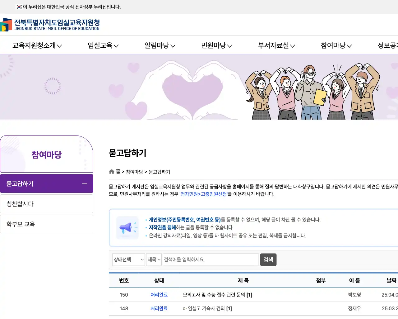This screenshot has width=398, height=319.
Task: Open the 상태선택 status dropdown
Action: click(128, 259)
